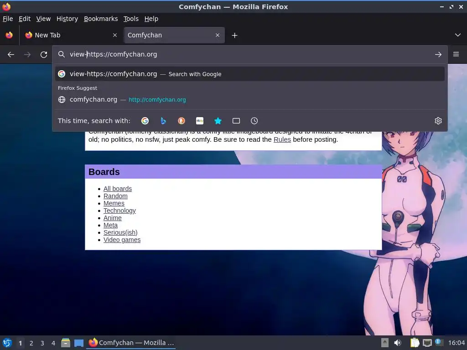Click the 16:04 taskbar clock
467x350 pixels.
click(x=456, y=343)
